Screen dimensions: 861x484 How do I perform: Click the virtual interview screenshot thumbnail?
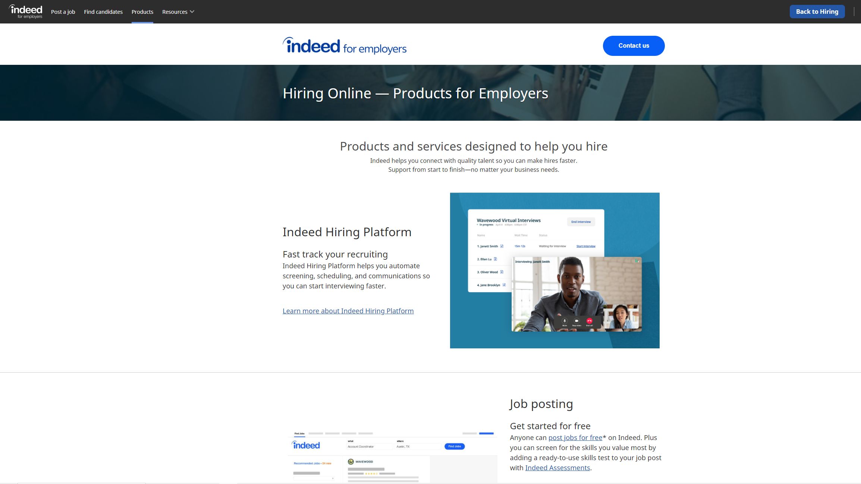pos(555,270)
